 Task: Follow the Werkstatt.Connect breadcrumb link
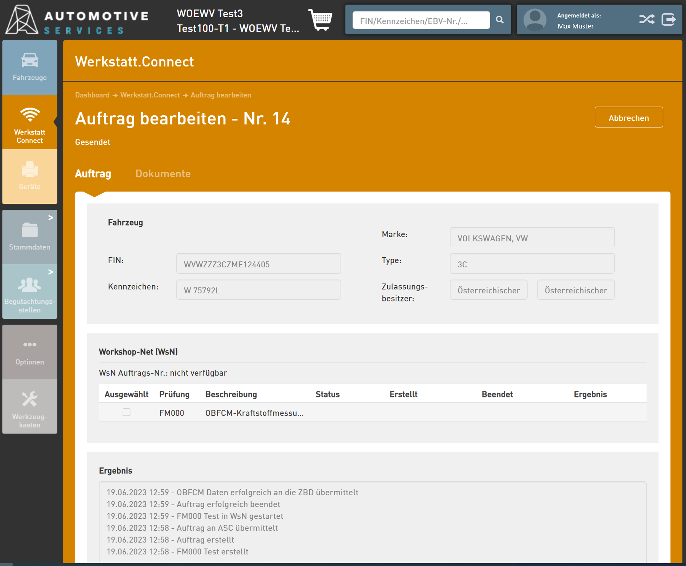tap(150, 95)
